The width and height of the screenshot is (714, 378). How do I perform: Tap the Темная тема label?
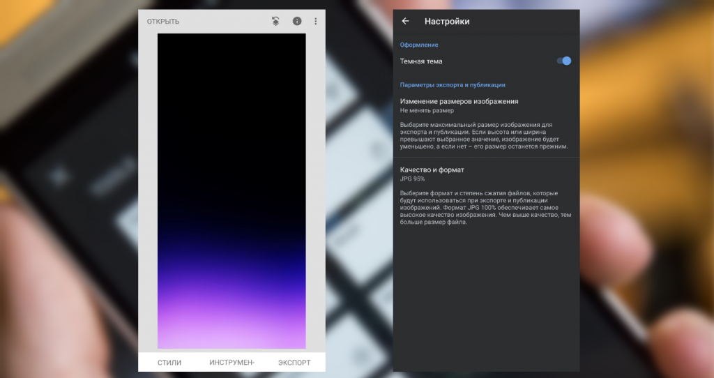tap(421, 61)
